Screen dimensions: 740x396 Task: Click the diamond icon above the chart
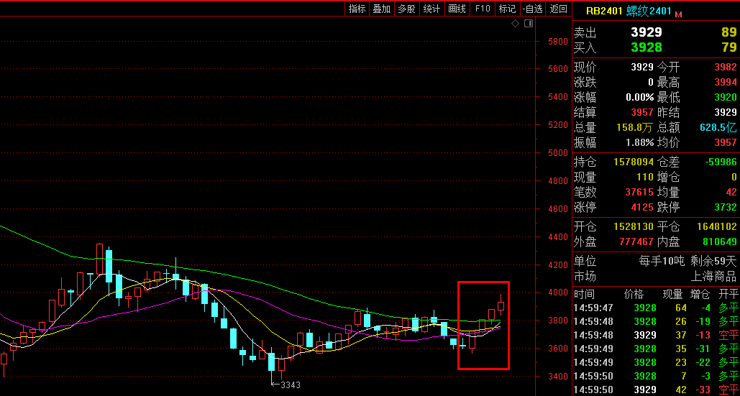pos(515,24)
